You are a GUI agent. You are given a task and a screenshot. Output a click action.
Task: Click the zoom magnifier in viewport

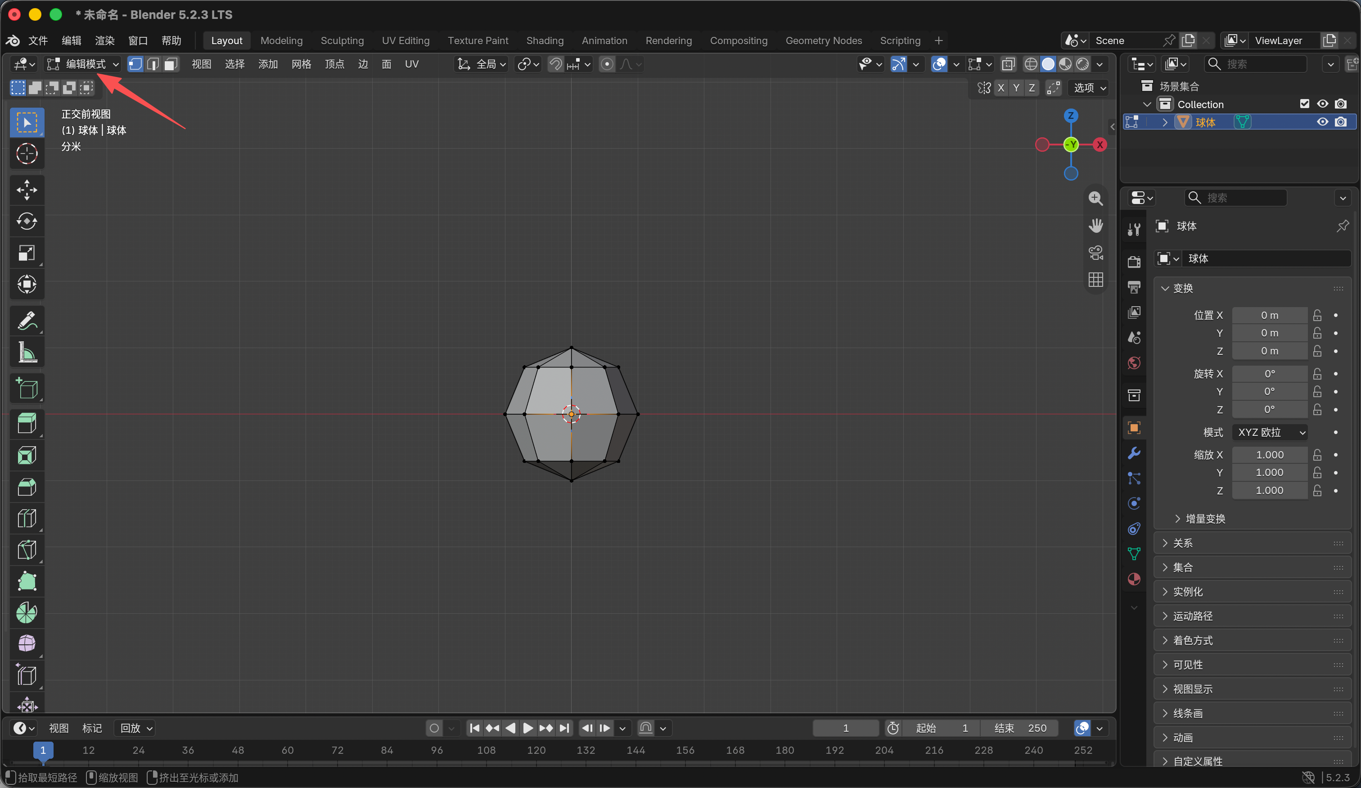(1095, 199)
